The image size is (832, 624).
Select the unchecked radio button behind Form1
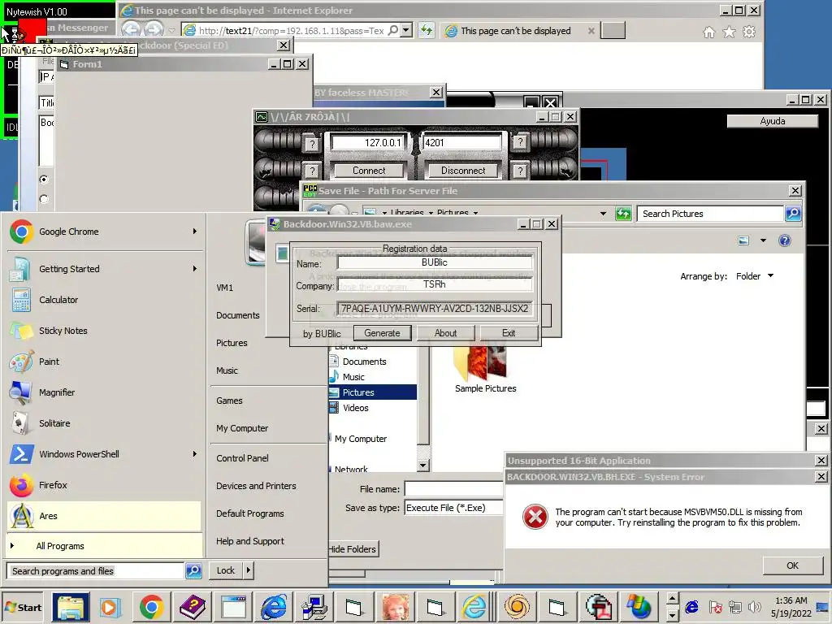[44, 199]
